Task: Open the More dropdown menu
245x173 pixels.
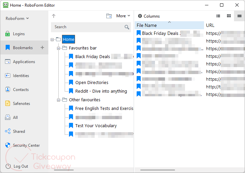Action: tap(123, 16)
